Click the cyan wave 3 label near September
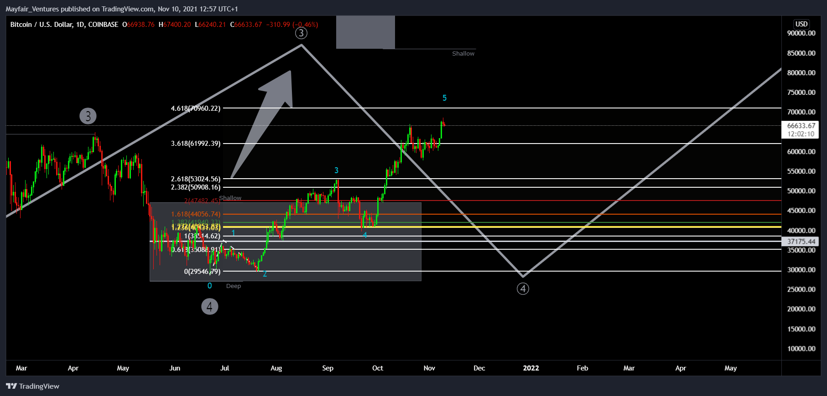The height and width of the screenshot is (396, 827). 336,170
